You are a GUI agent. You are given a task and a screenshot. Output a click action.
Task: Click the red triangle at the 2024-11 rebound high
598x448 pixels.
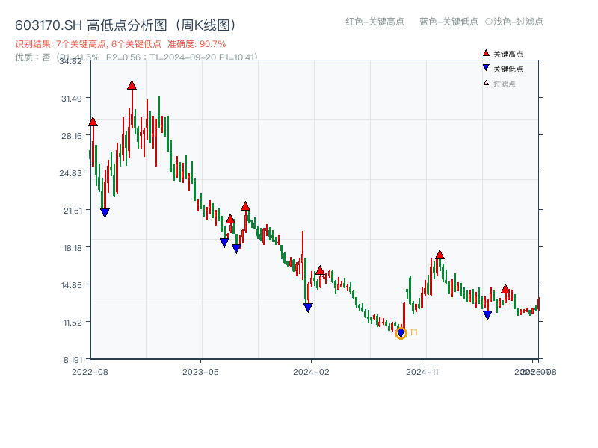(x=438, y=253)
